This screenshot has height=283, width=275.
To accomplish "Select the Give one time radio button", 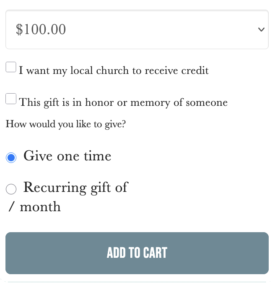I will click(11, 158).
